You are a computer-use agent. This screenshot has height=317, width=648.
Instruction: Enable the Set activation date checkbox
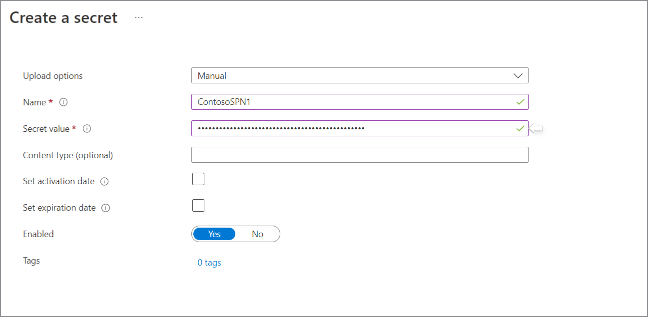[198, 179]
